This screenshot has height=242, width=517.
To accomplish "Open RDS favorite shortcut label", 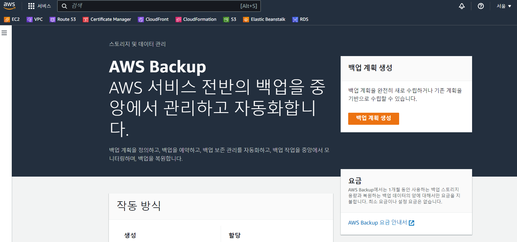I will tap(304, 19).
